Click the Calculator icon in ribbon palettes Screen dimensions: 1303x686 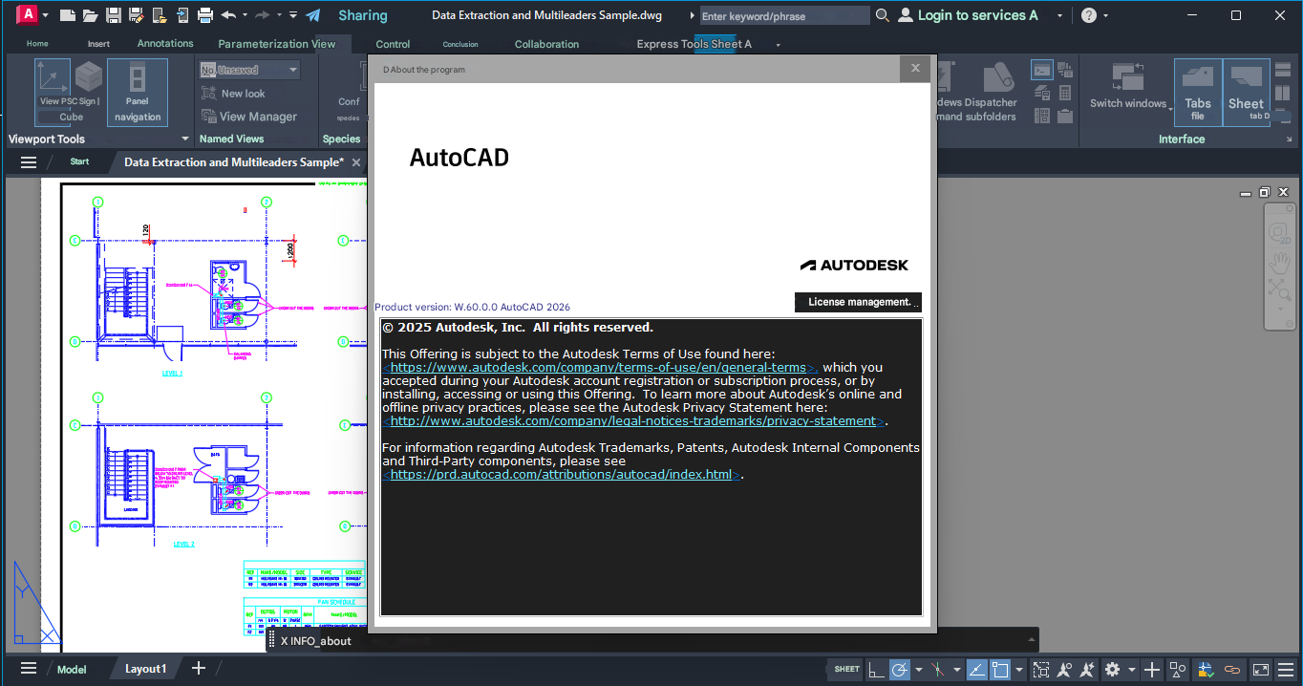(1065, 93)
